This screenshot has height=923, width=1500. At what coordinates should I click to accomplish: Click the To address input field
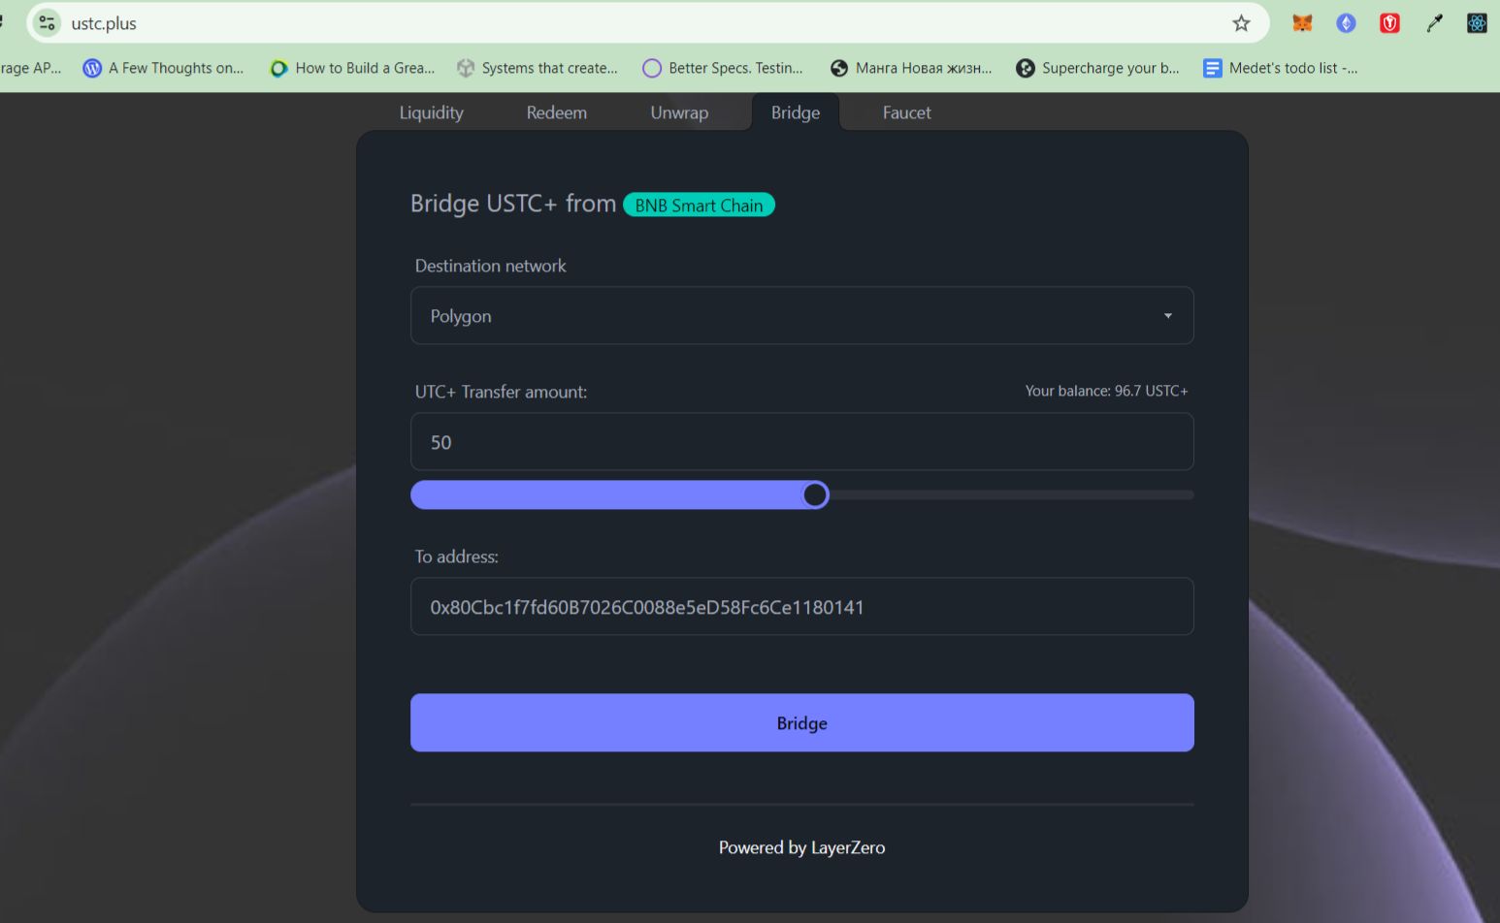[801, 606]
